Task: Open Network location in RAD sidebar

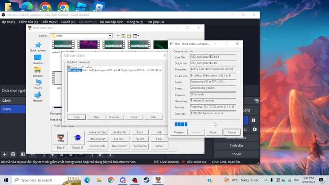Action: [x=38, y=97]
